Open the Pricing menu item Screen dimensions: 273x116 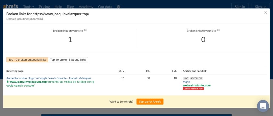tap(44, 7)
